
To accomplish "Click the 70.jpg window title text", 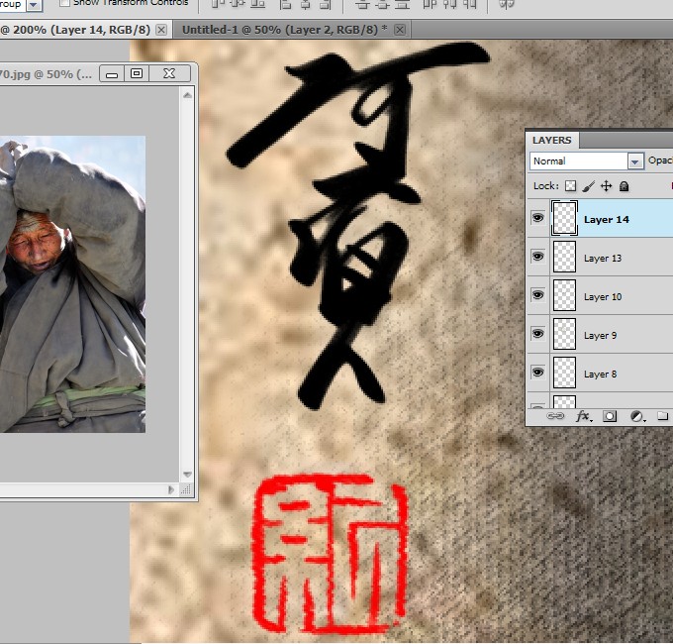I will click(x=46, y=74).
